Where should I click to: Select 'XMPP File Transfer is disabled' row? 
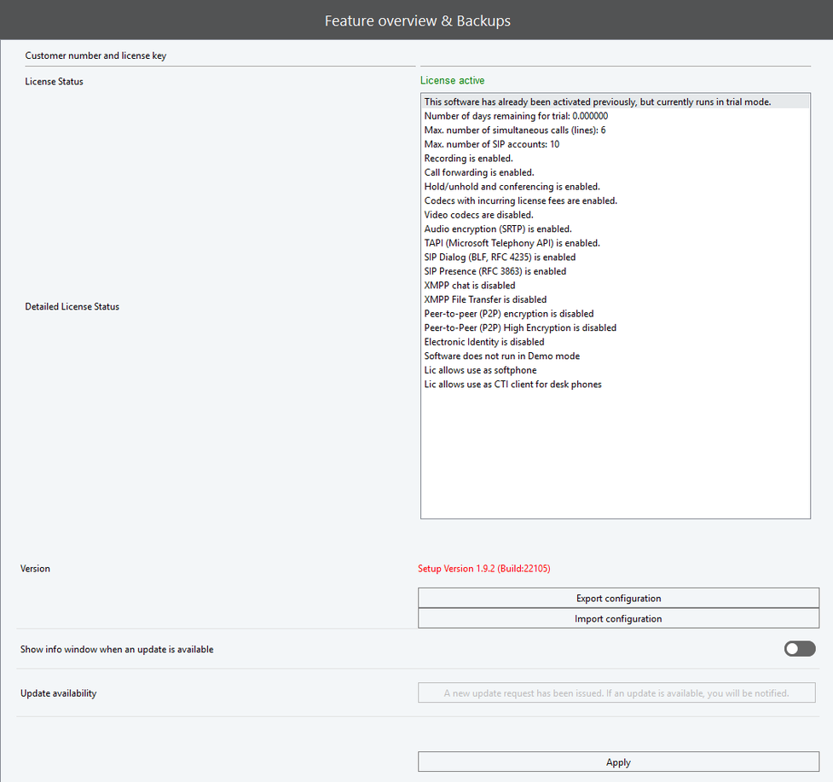coord(616,299)
